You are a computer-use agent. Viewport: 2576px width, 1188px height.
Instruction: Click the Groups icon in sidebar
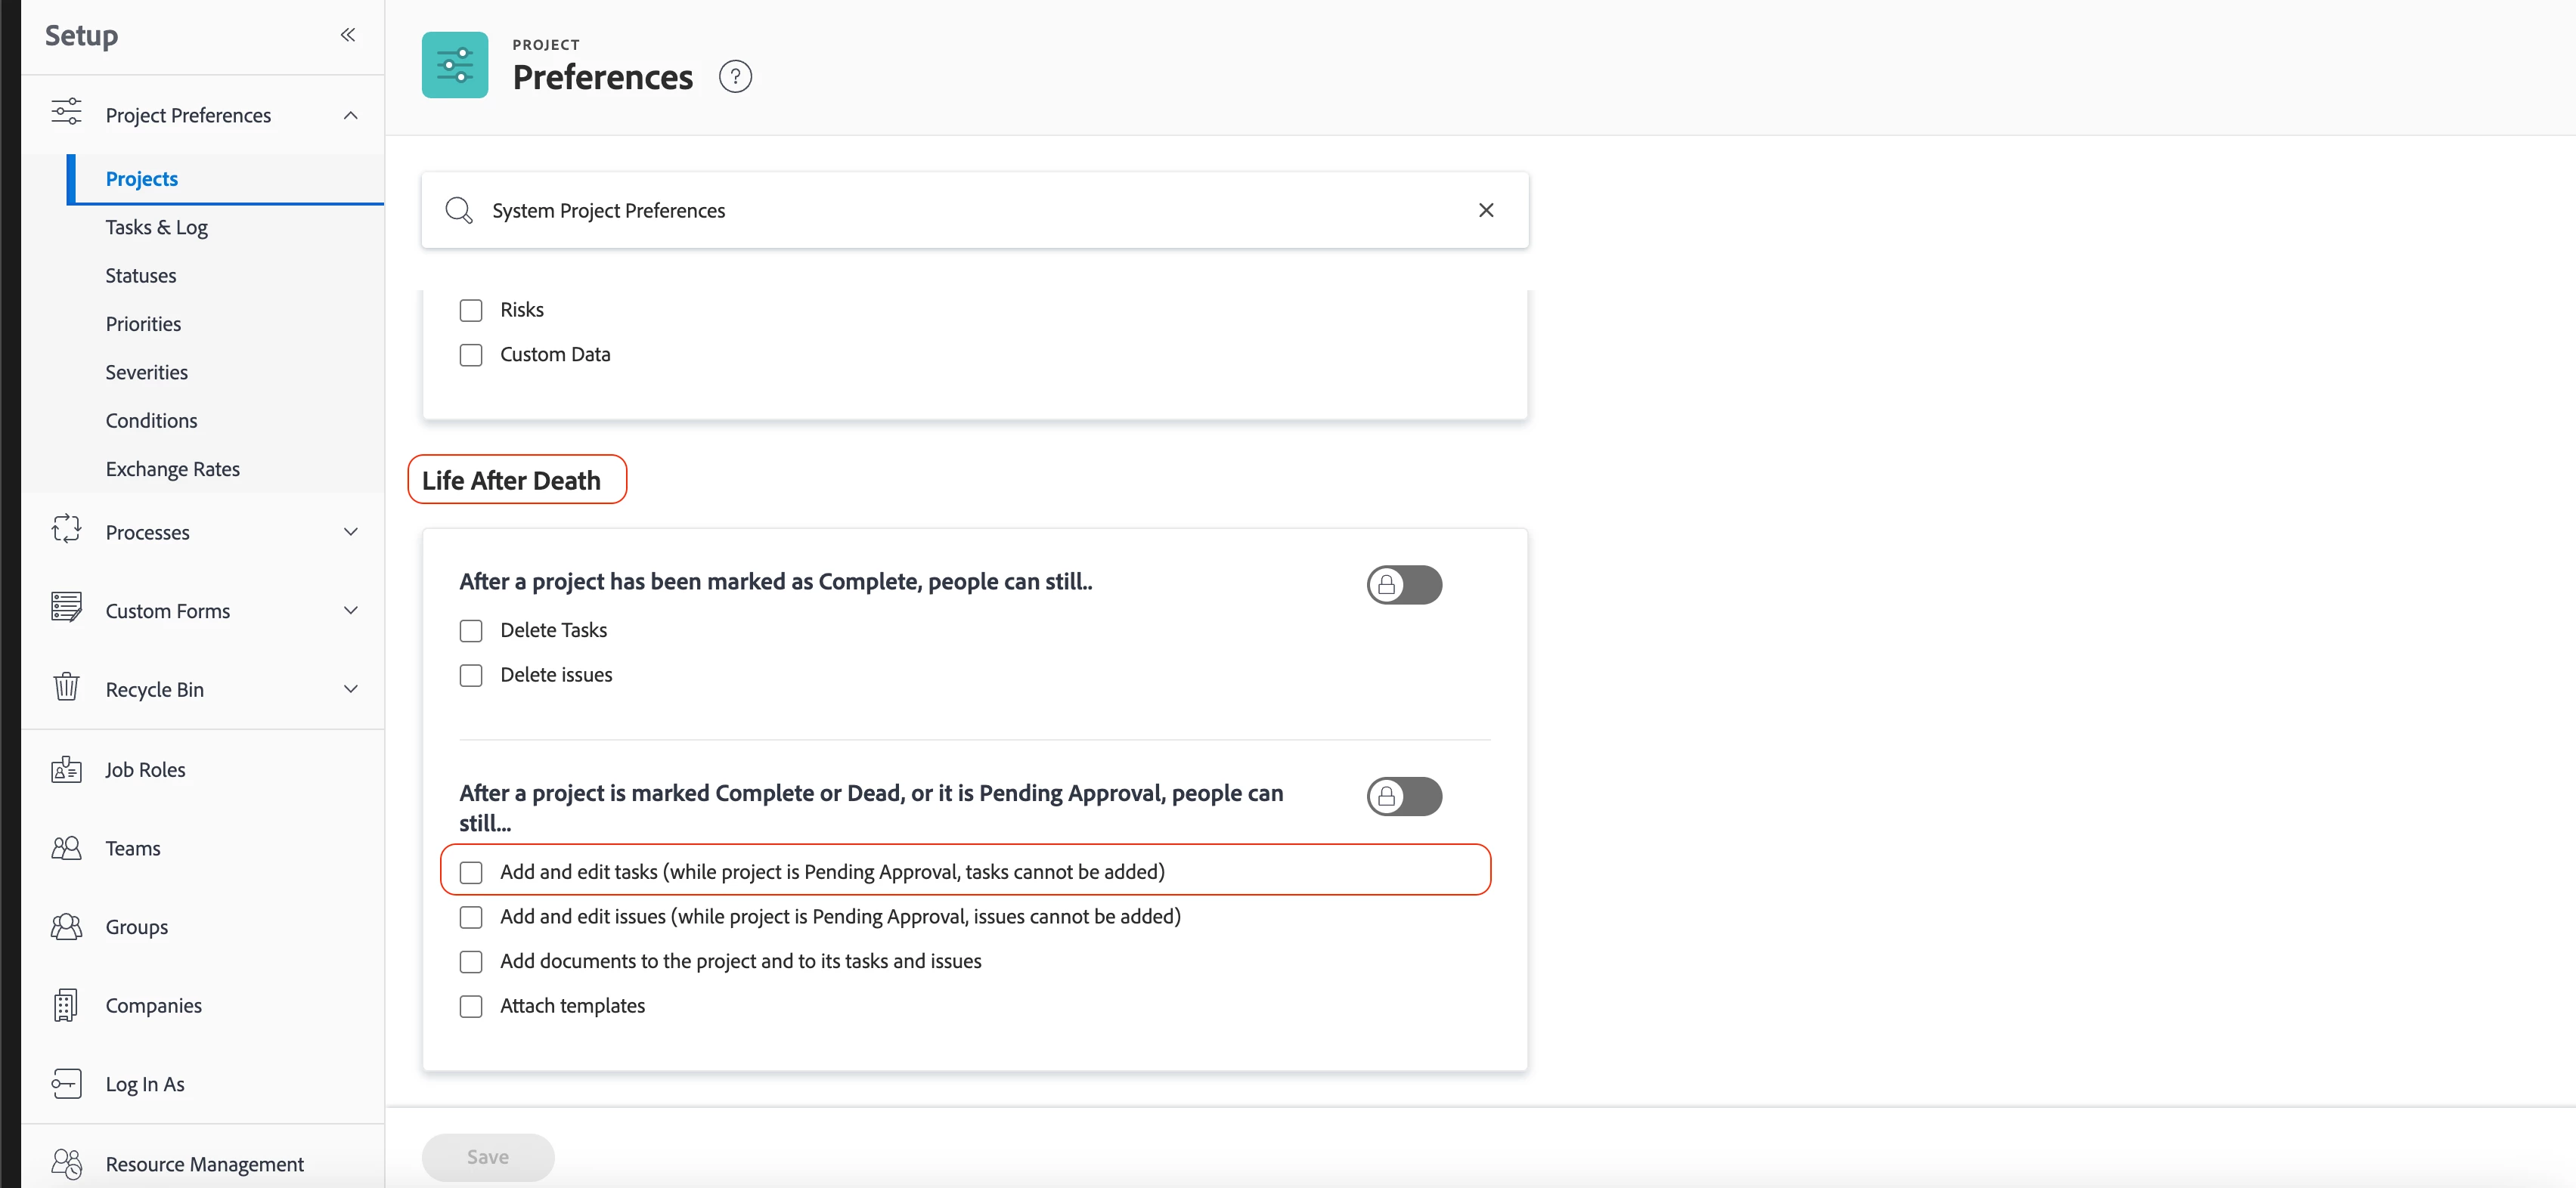66,927
